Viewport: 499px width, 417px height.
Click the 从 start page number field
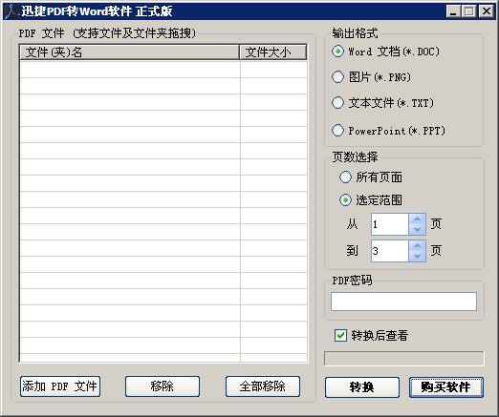coord(390,224)
